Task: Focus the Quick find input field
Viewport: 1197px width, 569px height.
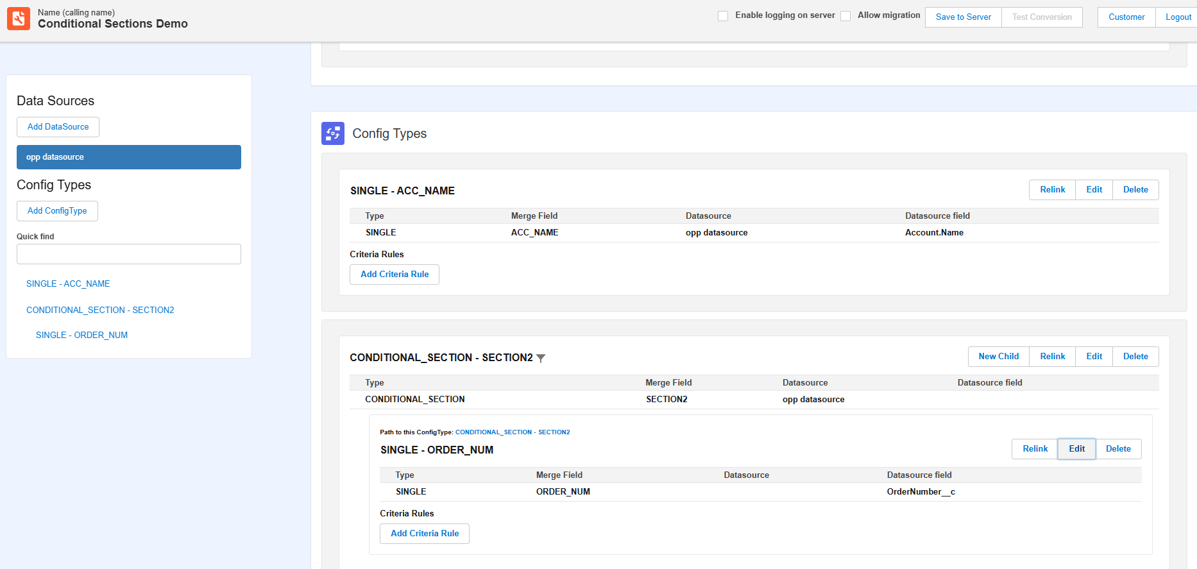Action: point(129,254)
